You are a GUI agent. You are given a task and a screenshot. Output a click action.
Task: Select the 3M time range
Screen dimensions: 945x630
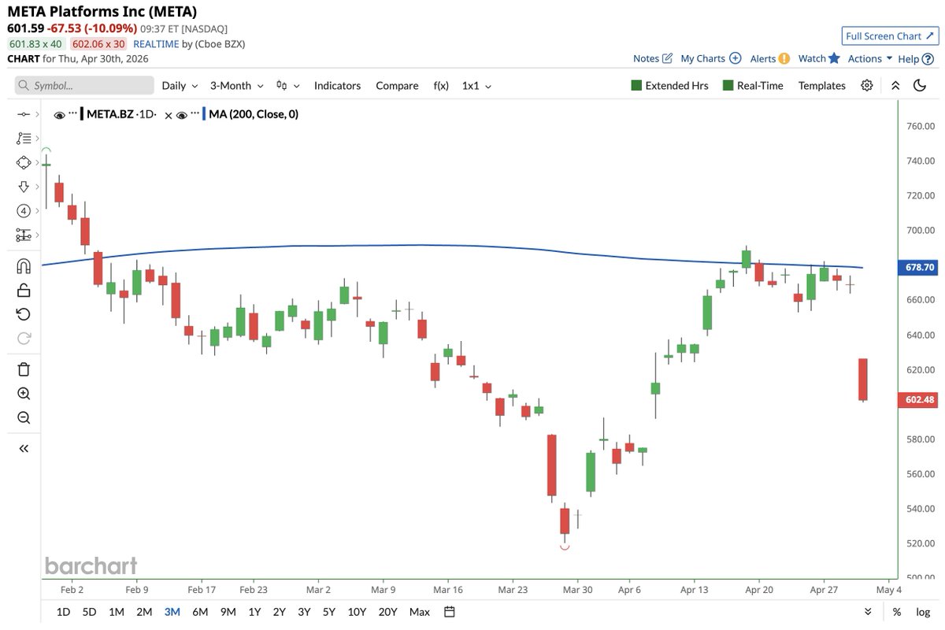[172, 612]
